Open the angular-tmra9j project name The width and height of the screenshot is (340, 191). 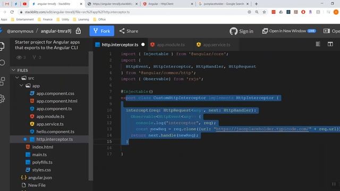pos(56,31)
